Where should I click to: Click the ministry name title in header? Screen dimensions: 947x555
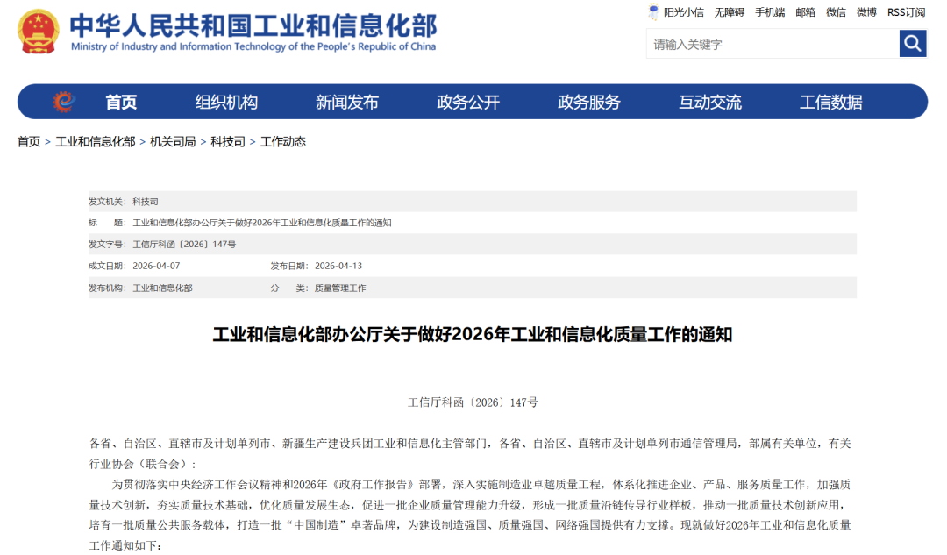(253, 26)
